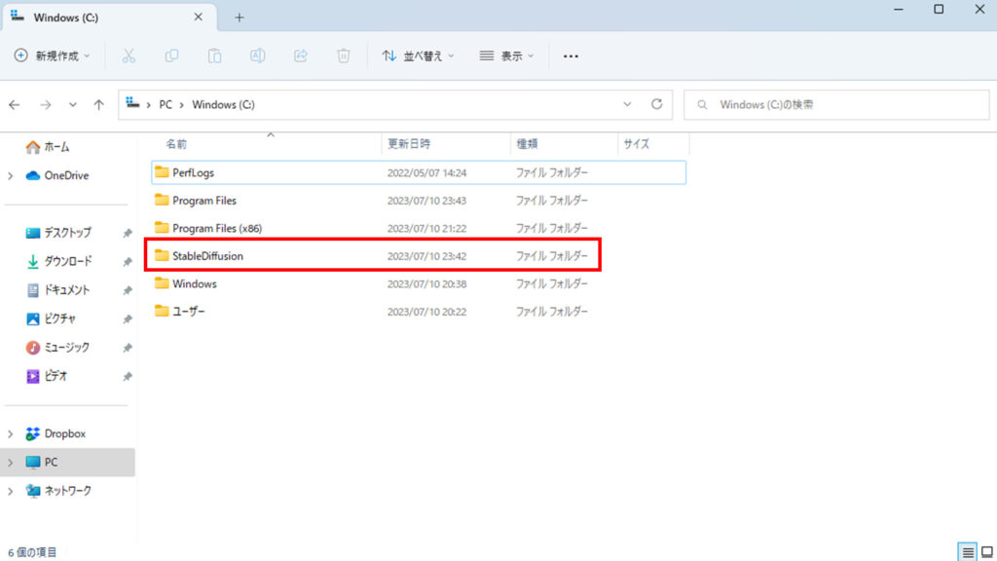Open the 並べ替え sort dropdown
Screen dimensions: 997x561
pos(418,56)
